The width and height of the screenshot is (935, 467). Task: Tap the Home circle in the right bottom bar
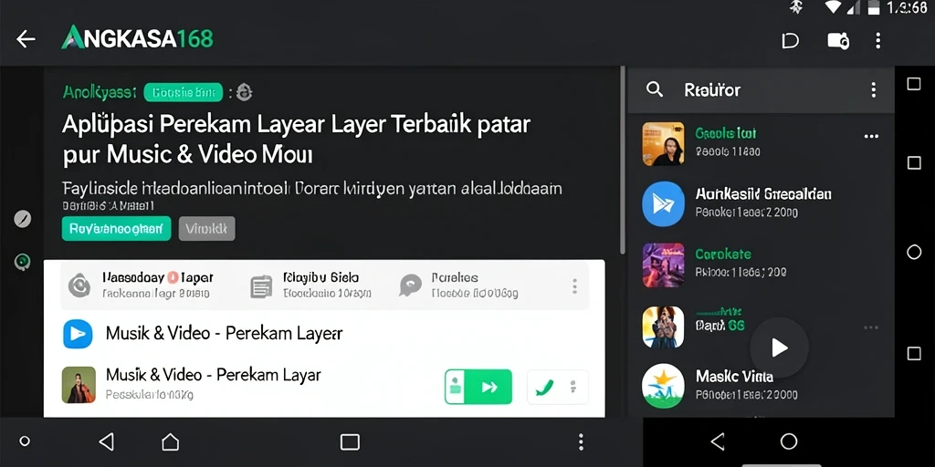(x=789, y=441)
